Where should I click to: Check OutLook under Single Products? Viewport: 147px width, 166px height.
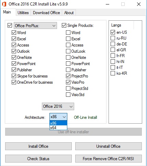pyautogui.click(x=68, y=51)
